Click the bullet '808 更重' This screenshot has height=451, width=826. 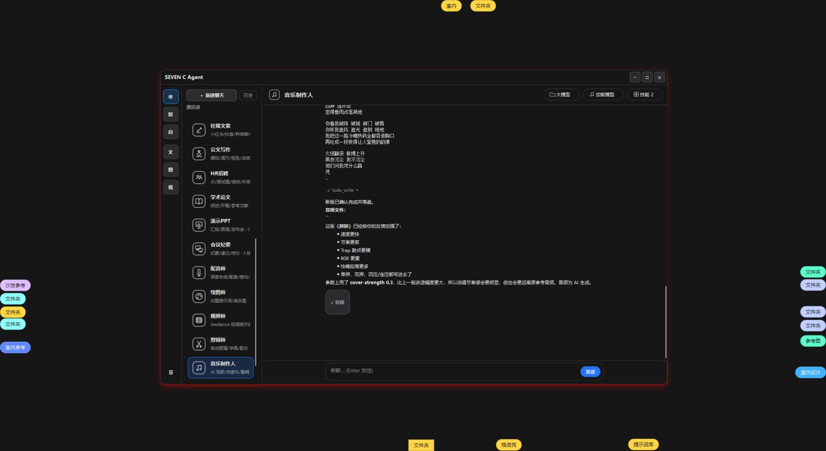[x=350, y=258]
